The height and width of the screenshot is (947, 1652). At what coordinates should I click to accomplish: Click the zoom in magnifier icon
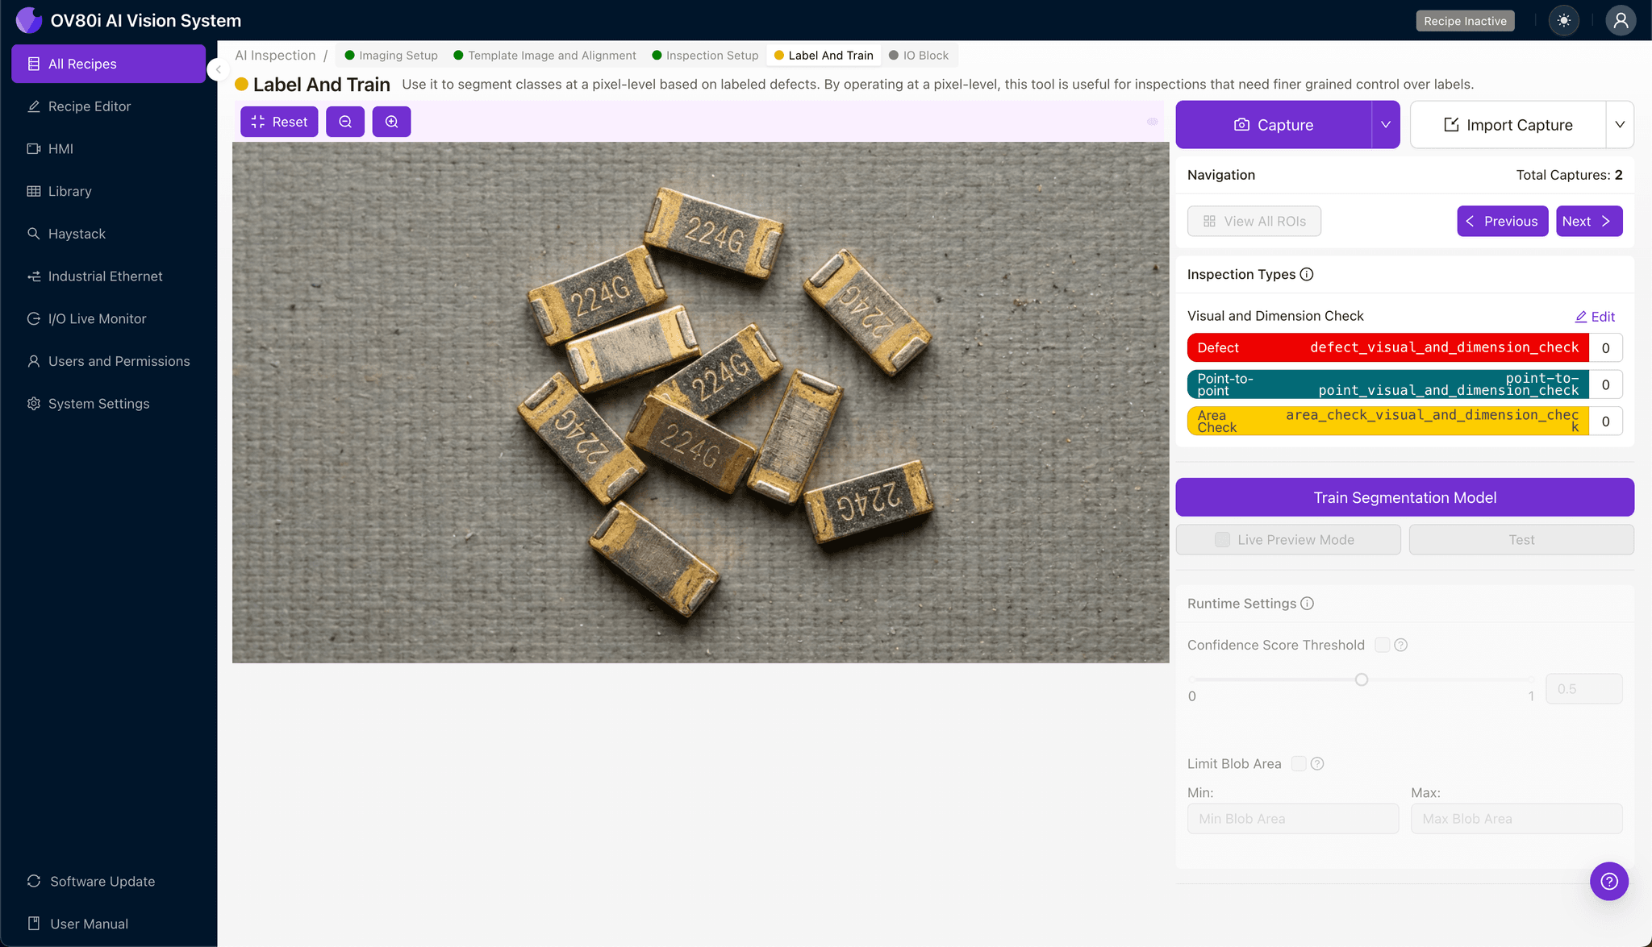(x=391, y=122)
